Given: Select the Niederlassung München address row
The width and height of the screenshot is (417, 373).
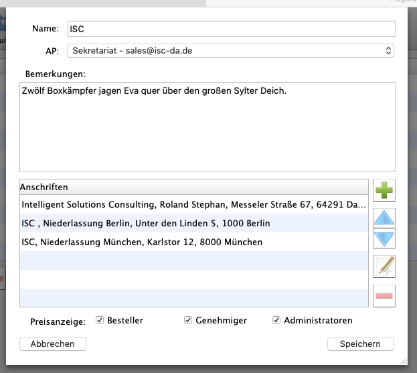Looking at the screenshot, I should [x=194, y=242].
